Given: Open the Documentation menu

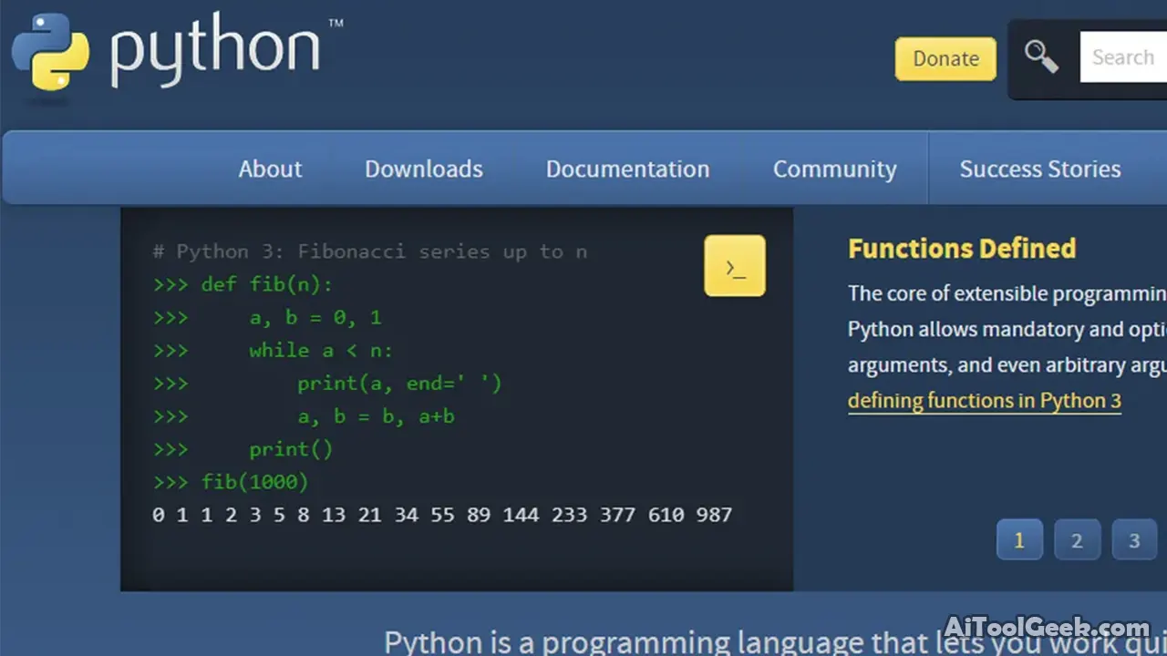Looking at the screenshot, I should (627, 169).
